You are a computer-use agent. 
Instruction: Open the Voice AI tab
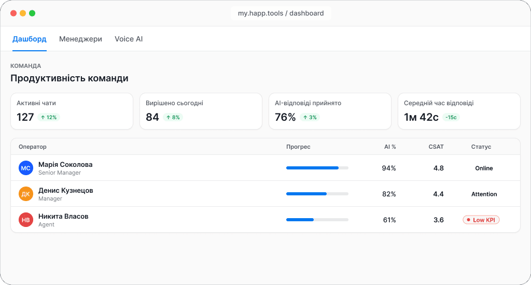129,39
